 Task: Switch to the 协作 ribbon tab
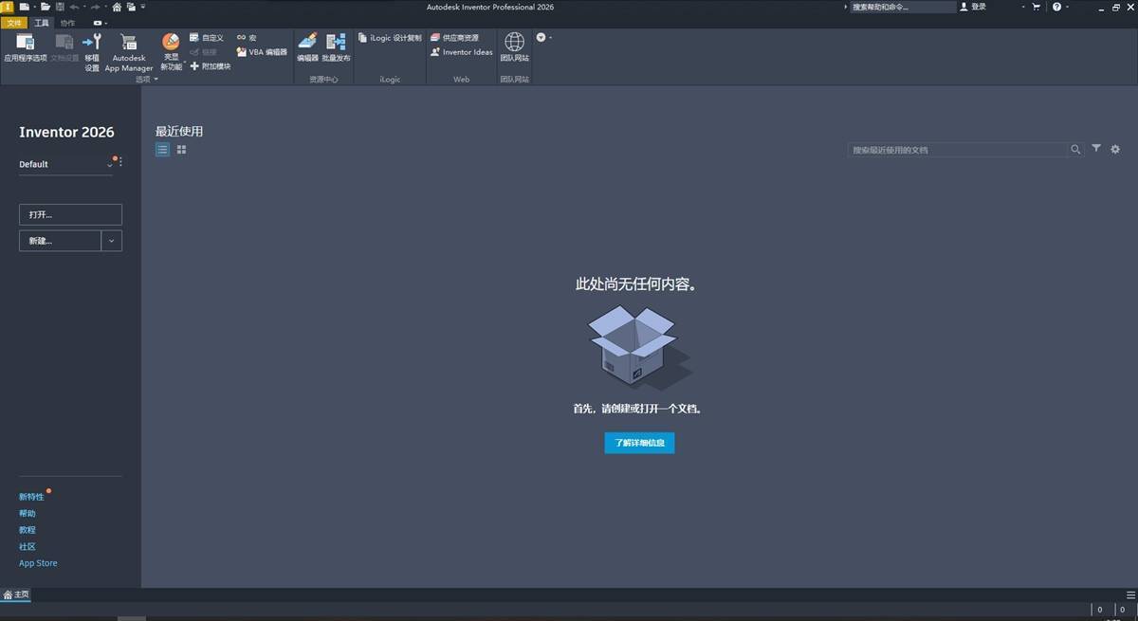pyautogui.click(x=67, y=23)
